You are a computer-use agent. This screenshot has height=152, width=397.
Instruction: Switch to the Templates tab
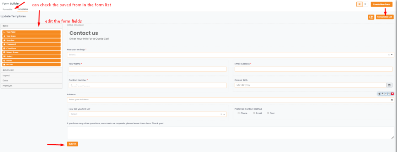(23, 9)
